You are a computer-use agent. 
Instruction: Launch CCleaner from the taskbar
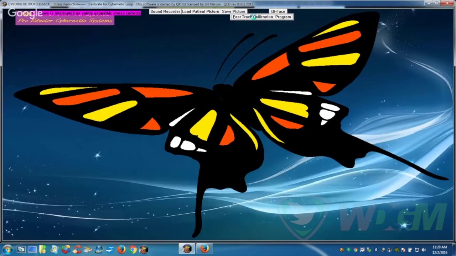coord(77,250)
